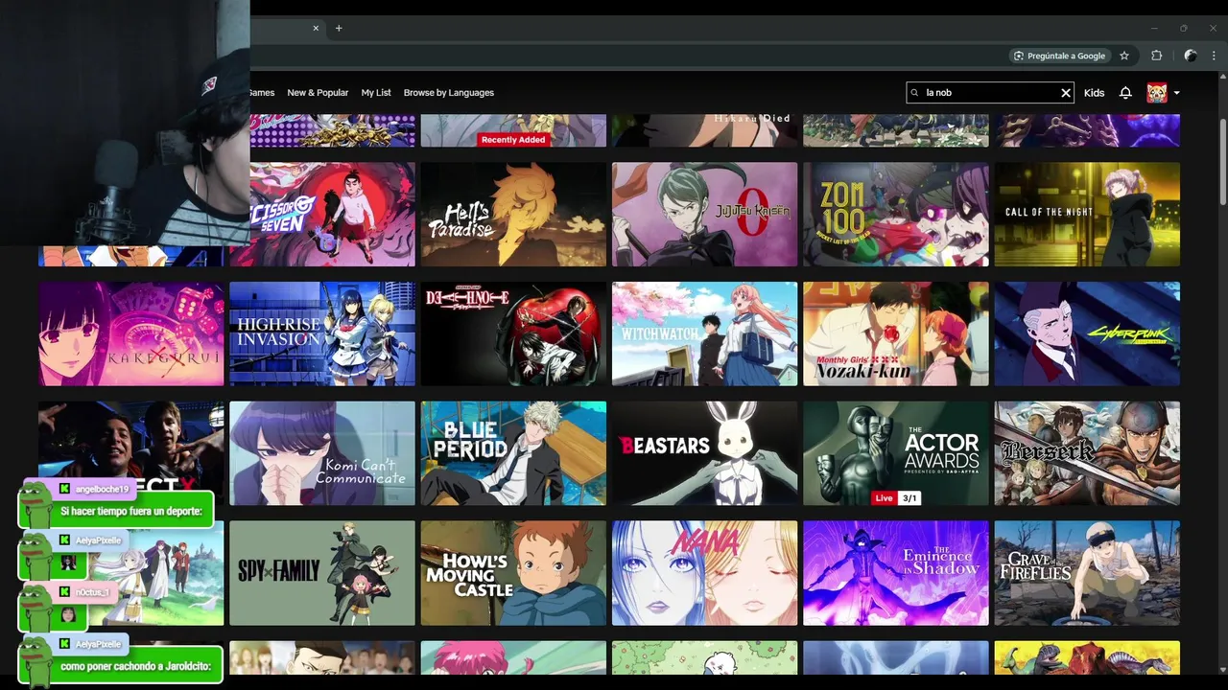Click the page vertical scrollbar
Image resolution: width=1228 pixels, height=690 pixels.
tap(1223, 163)
